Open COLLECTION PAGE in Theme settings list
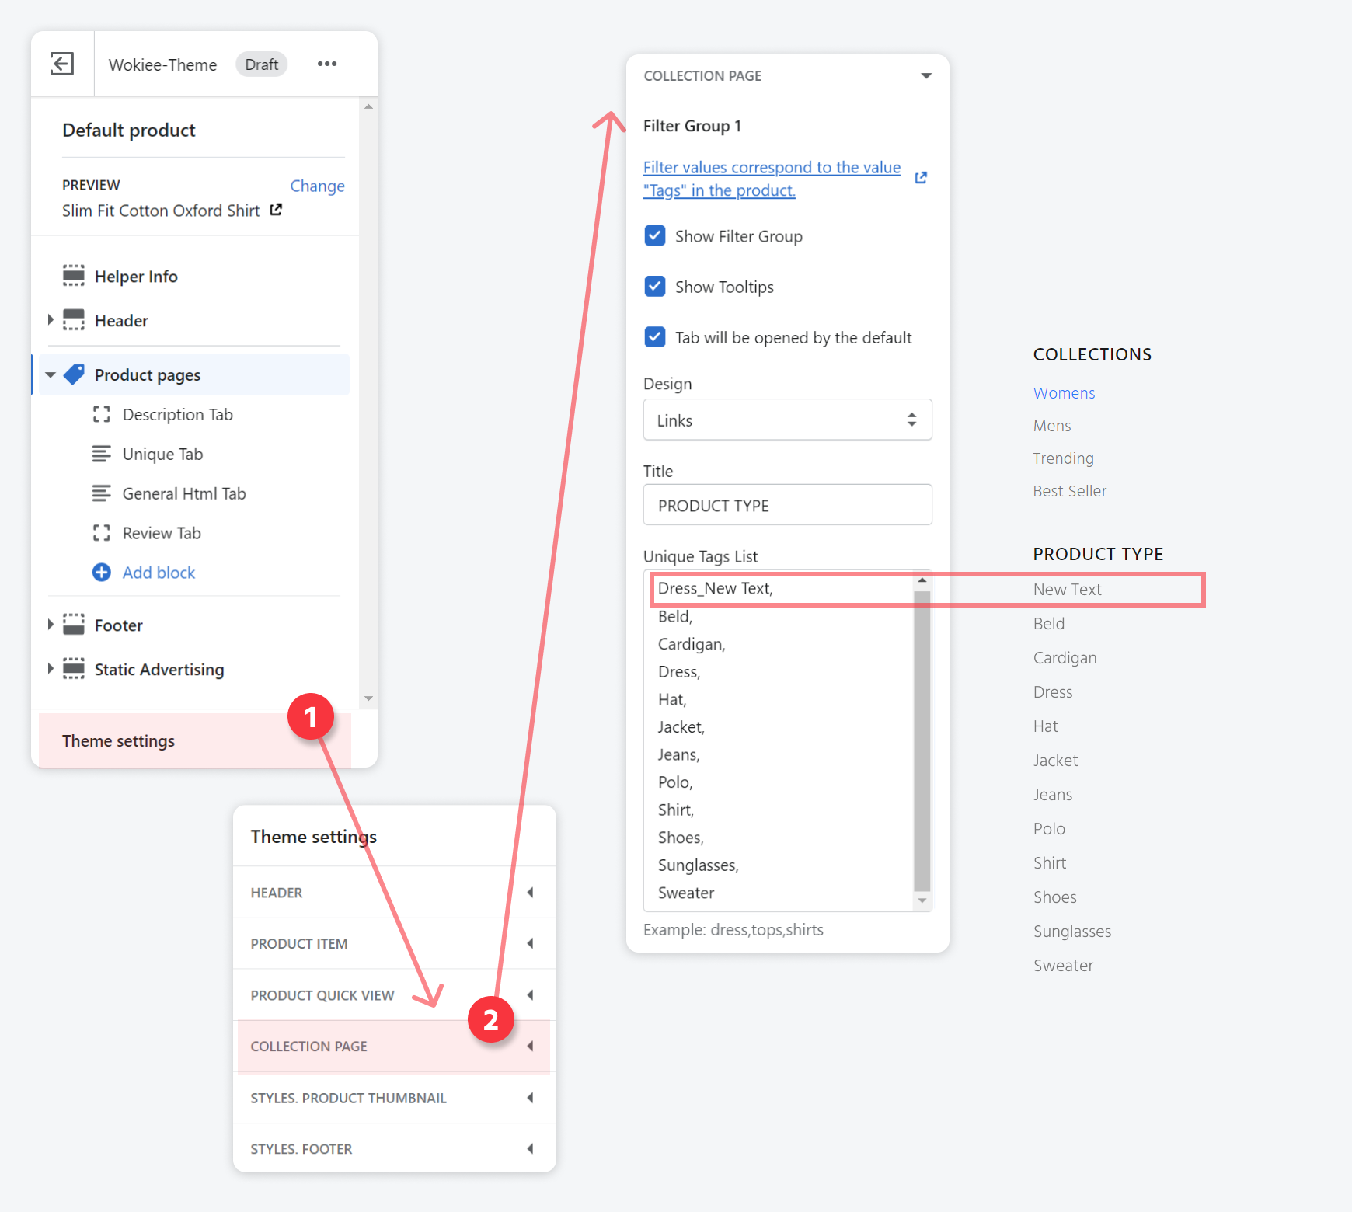The height and width of the screenshot is (1212, 1352). 309,1047
